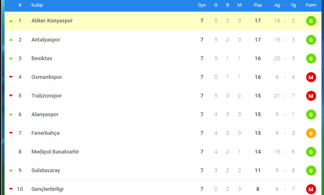324x195 pixels.
Task: Click red down arrow beside Osmanlispor
Action: [x=11, y=77]
